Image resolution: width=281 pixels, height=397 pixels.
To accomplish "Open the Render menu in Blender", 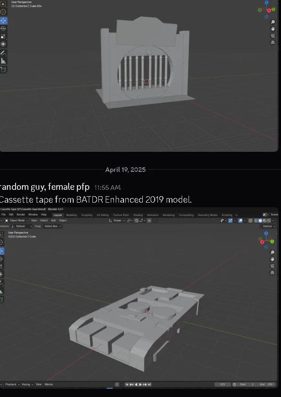I will [x=21, y=215].
